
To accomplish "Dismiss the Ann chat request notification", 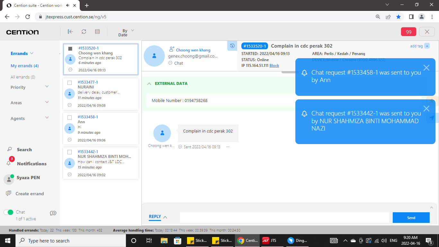I will pyautogui.click(x=426, y=68).
